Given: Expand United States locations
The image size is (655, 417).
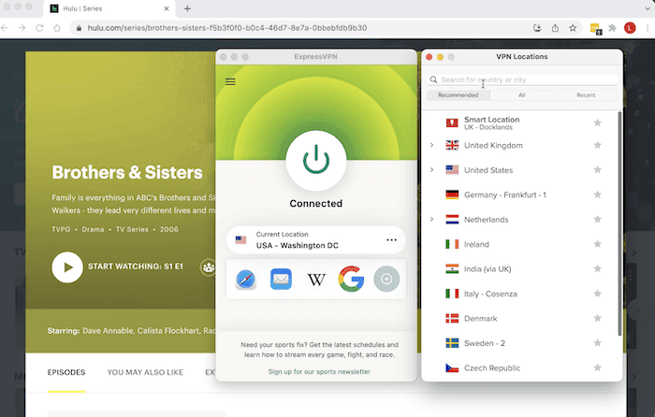Looking at the screenshot, I should point(432,170).
